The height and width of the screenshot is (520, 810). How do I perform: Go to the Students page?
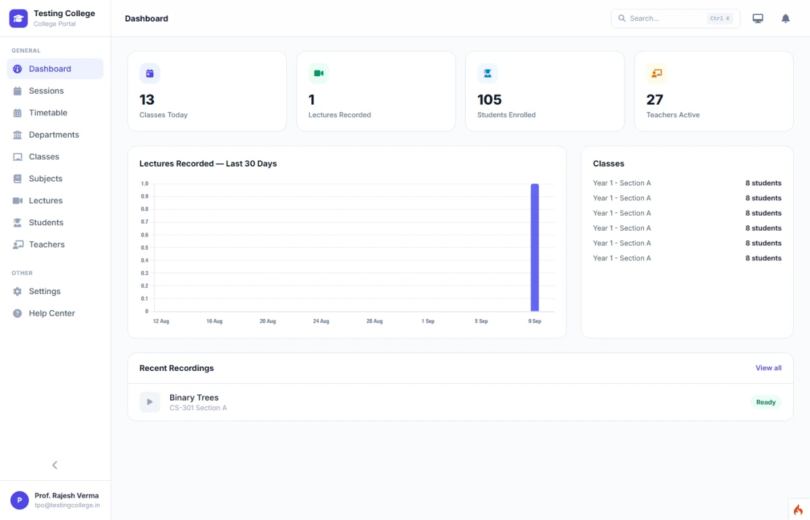click(x=55, y=223)
